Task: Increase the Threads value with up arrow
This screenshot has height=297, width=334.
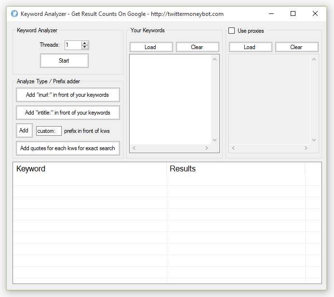Action: (85, 43)
